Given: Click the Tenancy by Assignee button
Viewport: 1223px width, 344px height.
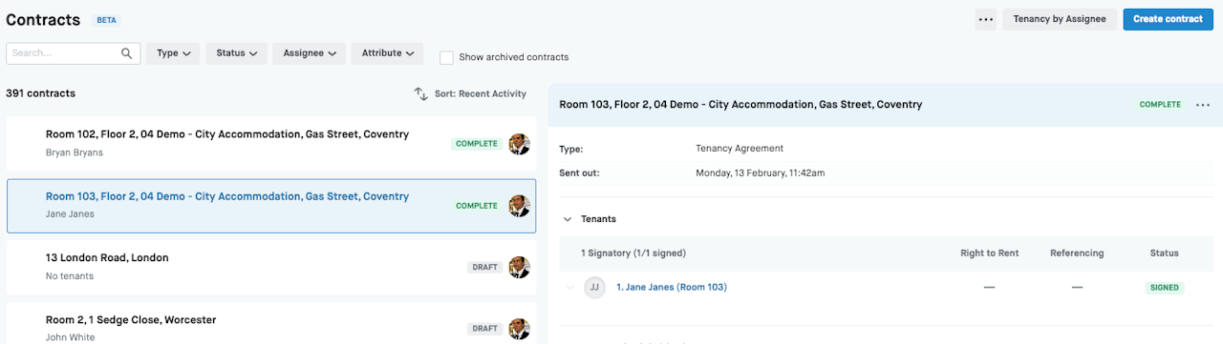Looking at the screenshot, I should pyautogui.click(x=1059, y=19).
